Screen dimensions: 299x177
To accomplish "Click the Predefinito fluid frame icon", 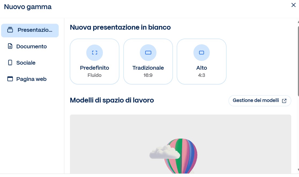I will [x=95, y=53].
